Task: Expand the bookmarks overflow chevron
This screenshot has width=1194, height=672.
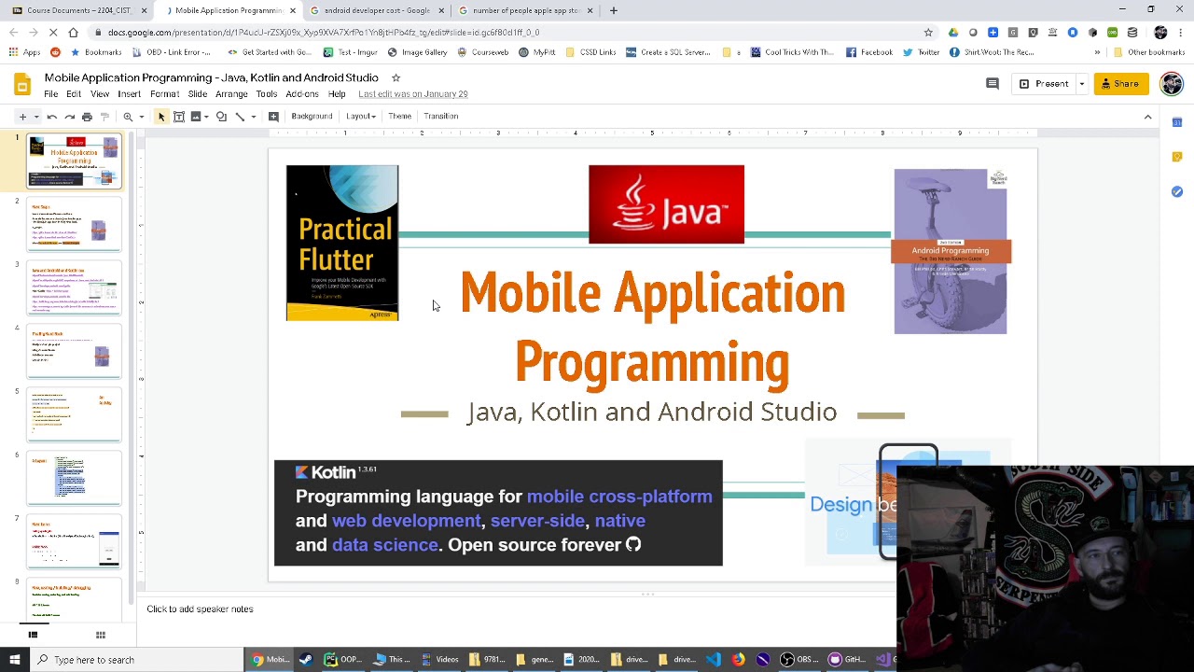Action: tap(1097, 52)
